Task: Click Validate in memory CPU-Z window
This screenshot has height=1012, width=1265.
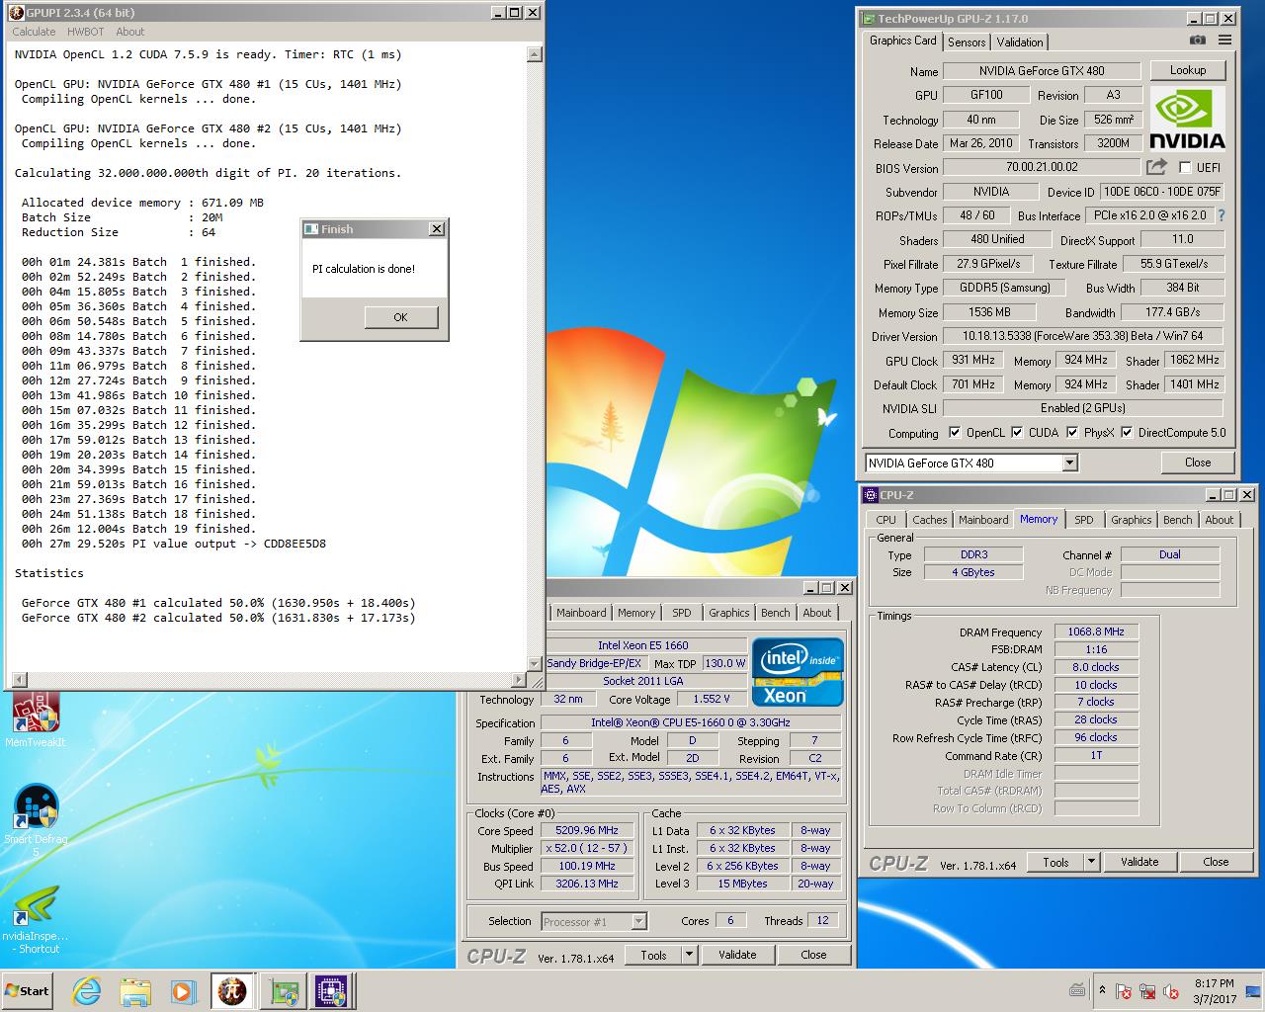Action: click(1138, 862)
